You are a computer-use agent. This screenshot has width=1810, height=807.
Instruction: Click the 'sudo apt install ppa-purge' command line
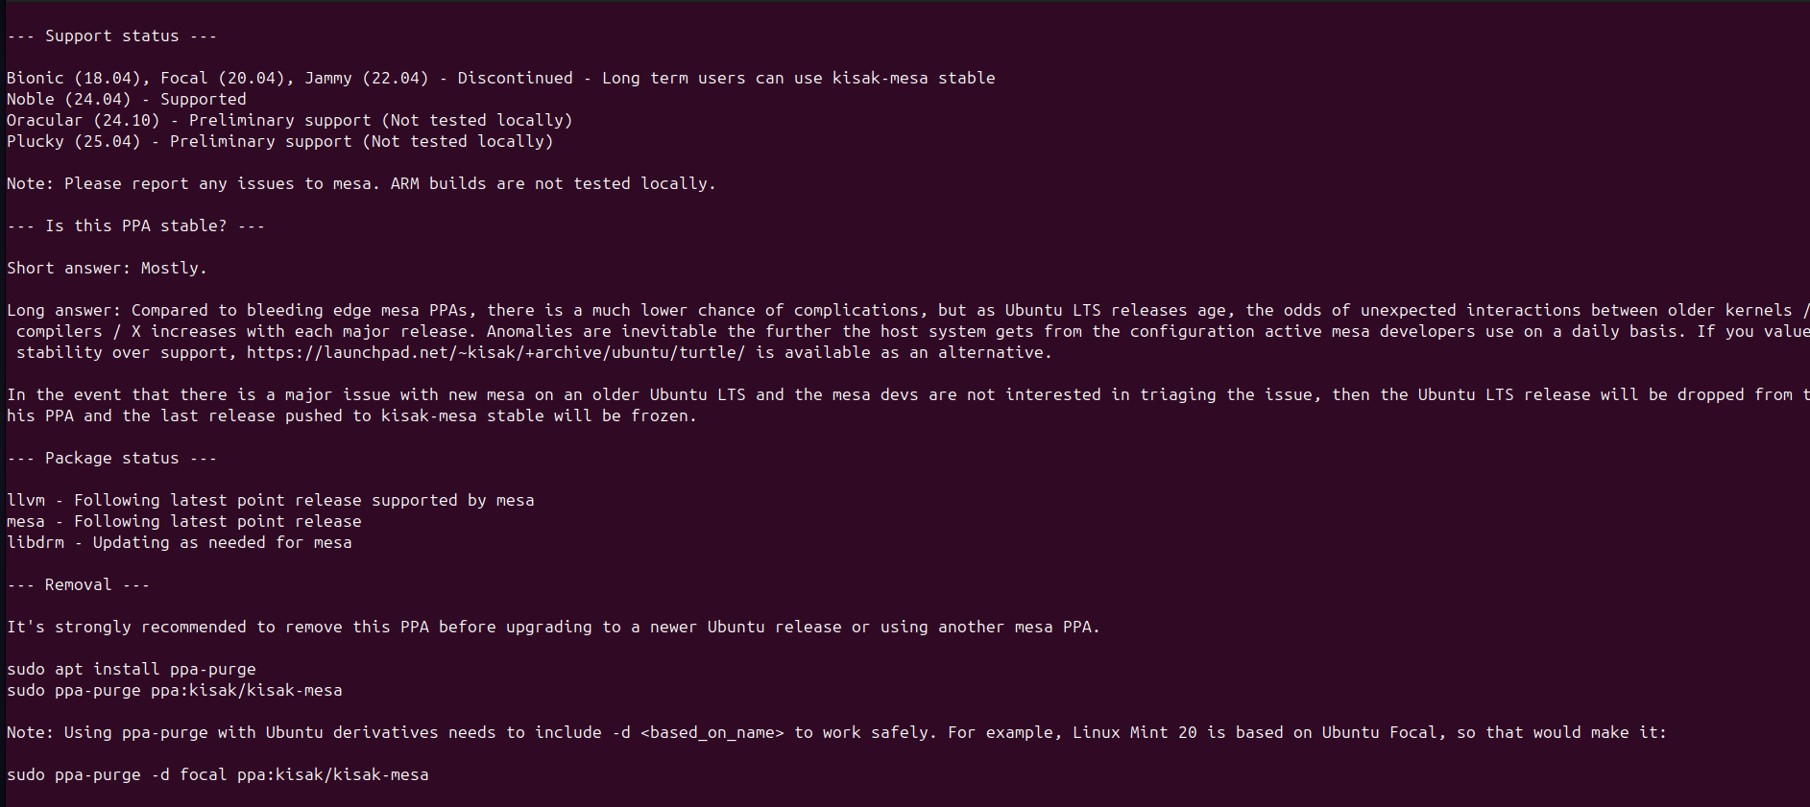tap(132, 669)
